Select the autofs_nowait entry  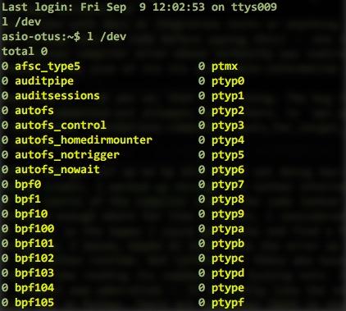tap(57, 170)
